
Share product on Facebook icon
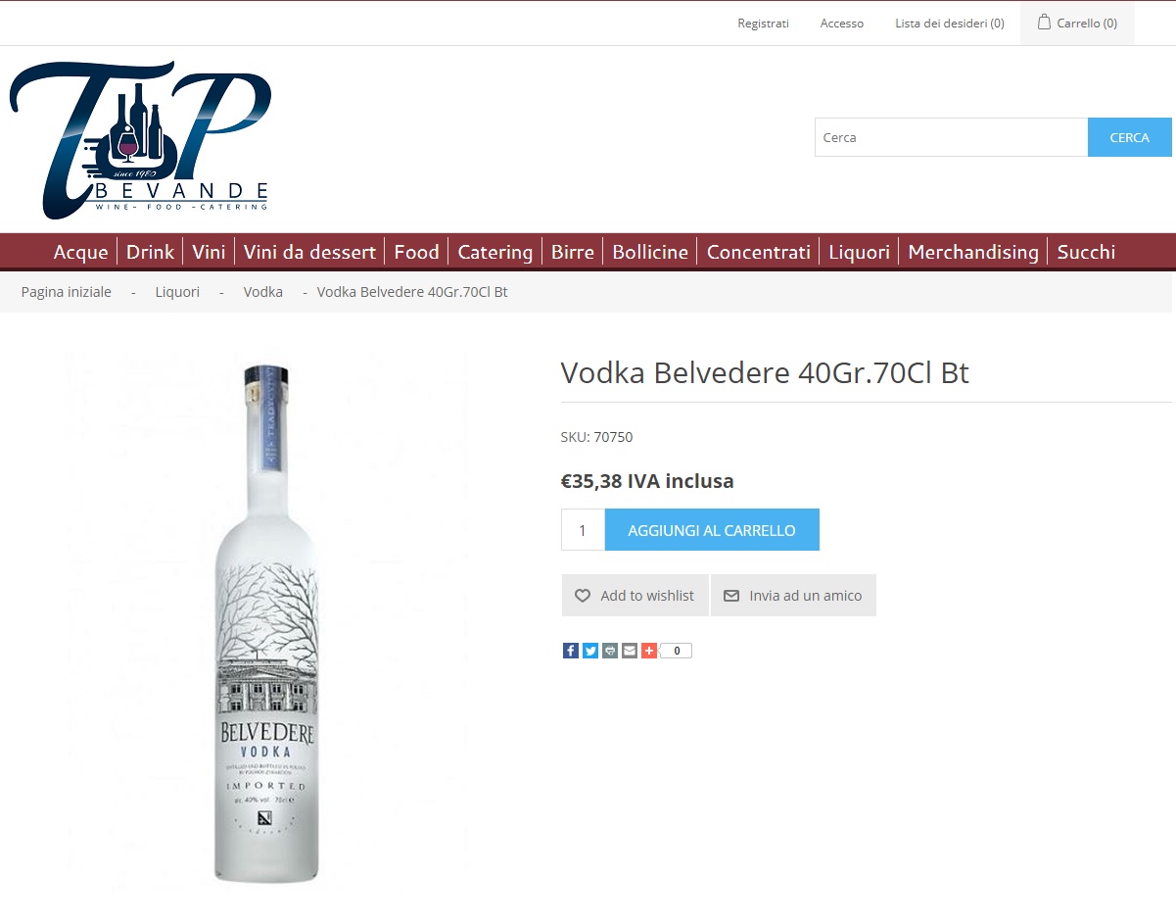tap(571, 651)
